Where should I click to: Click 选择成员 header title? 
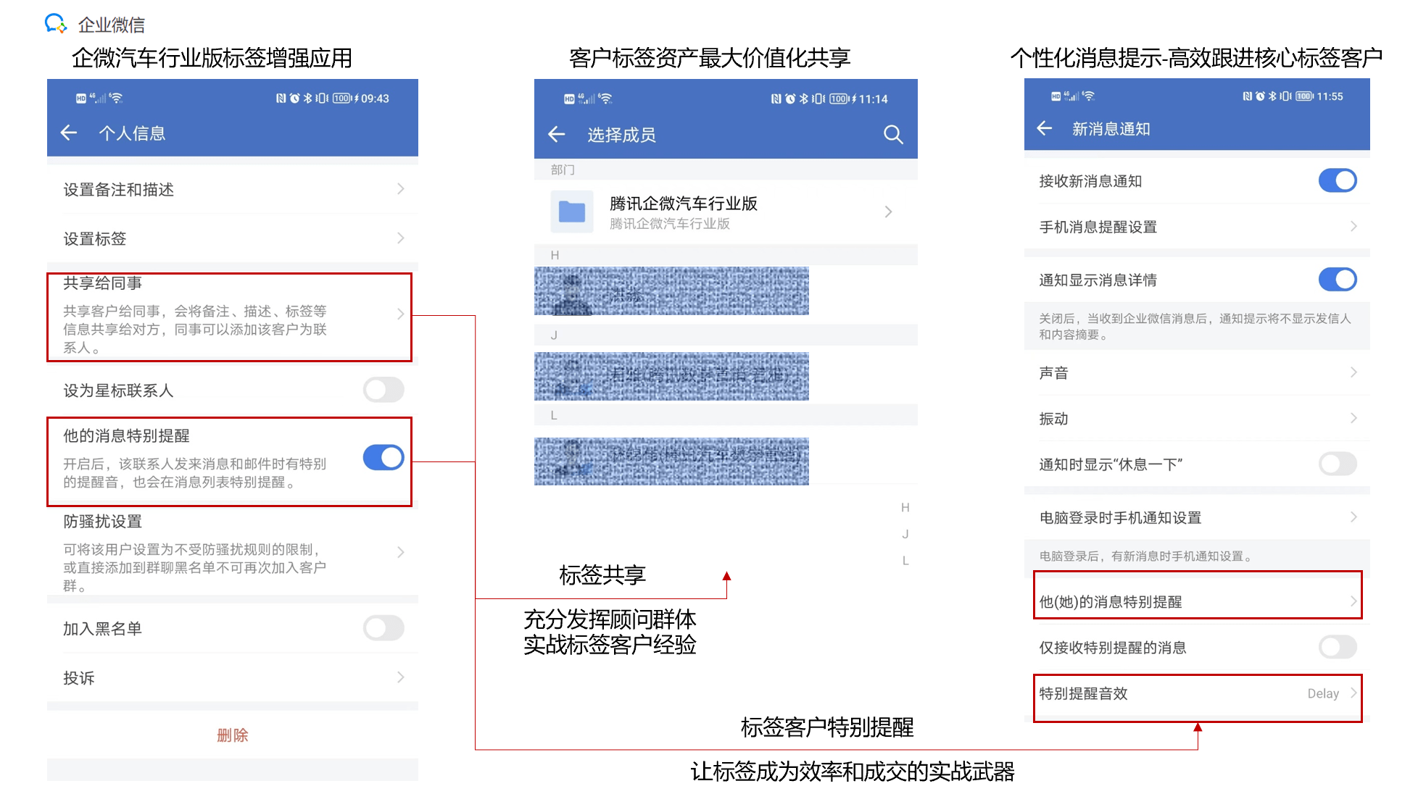pyautogui.click(x=621, y=135)
